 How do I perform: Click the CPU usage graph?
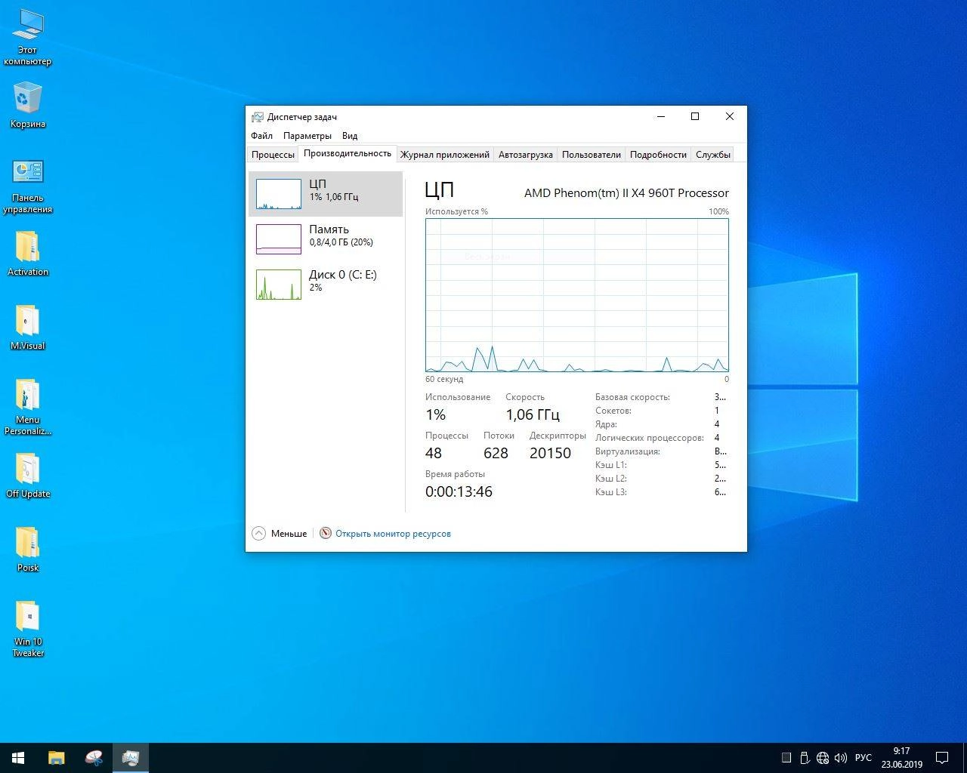coord(577,295)
